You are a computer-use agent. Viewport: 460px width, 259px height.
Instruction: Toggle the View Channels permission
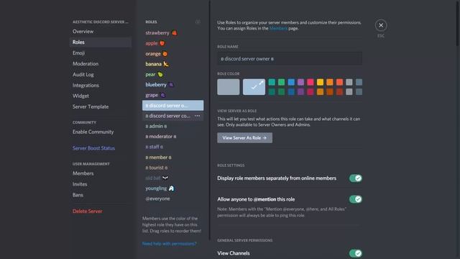pyautogui.click(x=356, y=253)
